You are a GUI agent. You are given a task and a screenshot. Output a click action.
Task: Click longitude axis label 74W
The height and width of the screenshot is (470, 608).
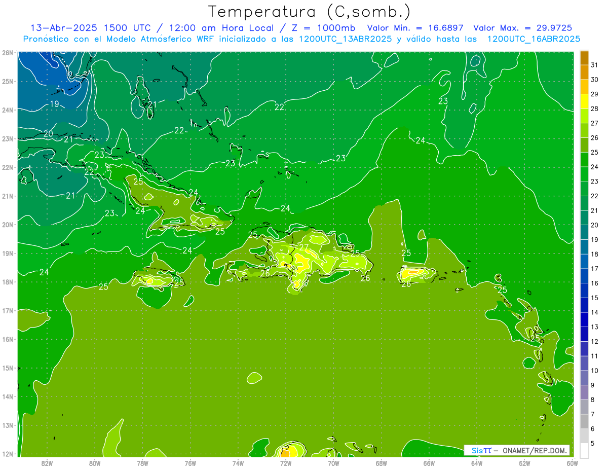pos(238,463)
